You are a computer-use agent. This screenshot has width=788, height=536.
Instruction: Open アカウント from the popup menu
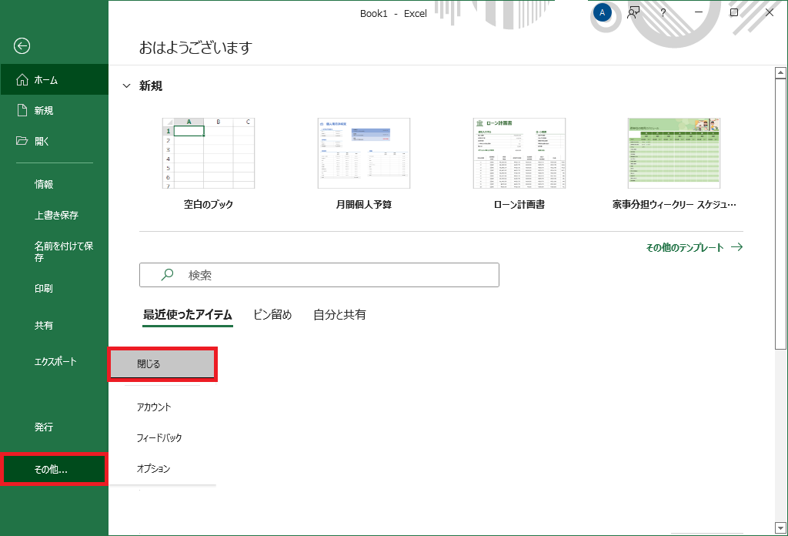pos(154,407)
